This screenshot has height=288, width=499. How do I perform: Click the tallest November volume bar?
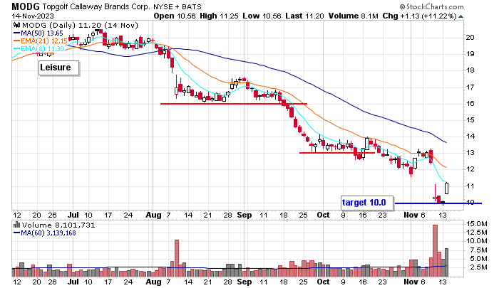click(435, 250)
